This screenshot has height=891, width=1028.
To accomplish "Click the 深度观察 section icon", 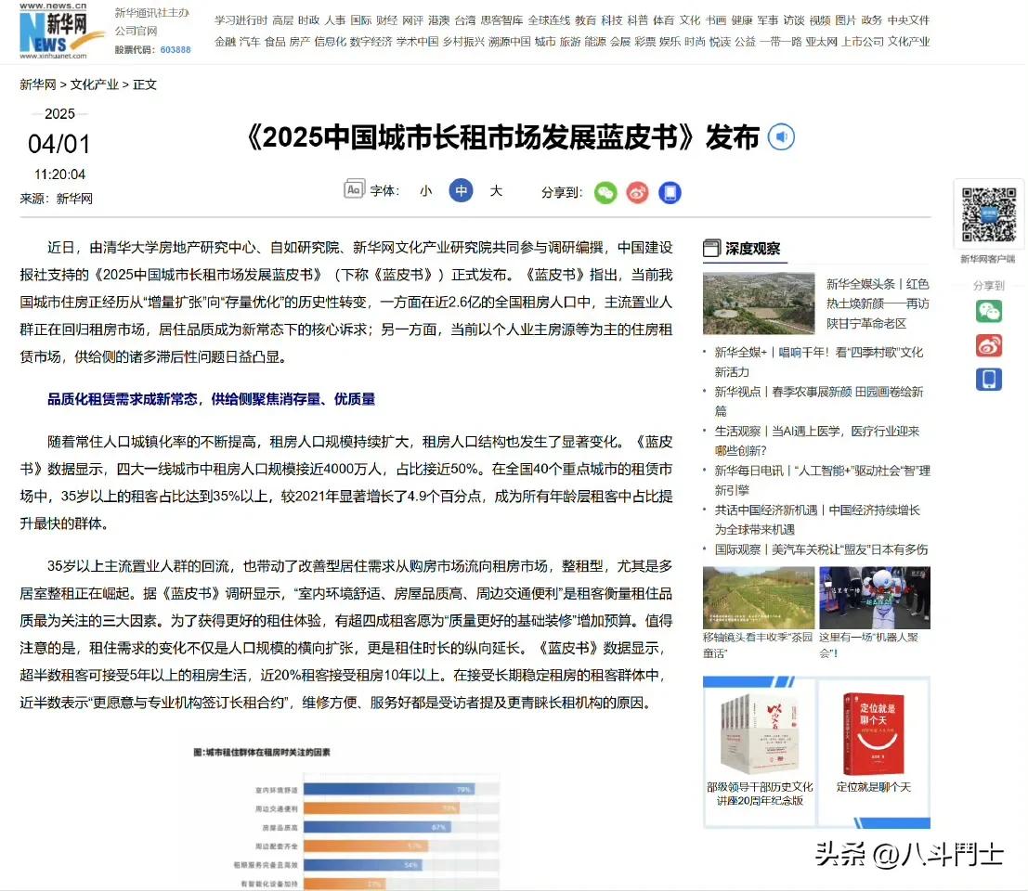I will 711,249.
